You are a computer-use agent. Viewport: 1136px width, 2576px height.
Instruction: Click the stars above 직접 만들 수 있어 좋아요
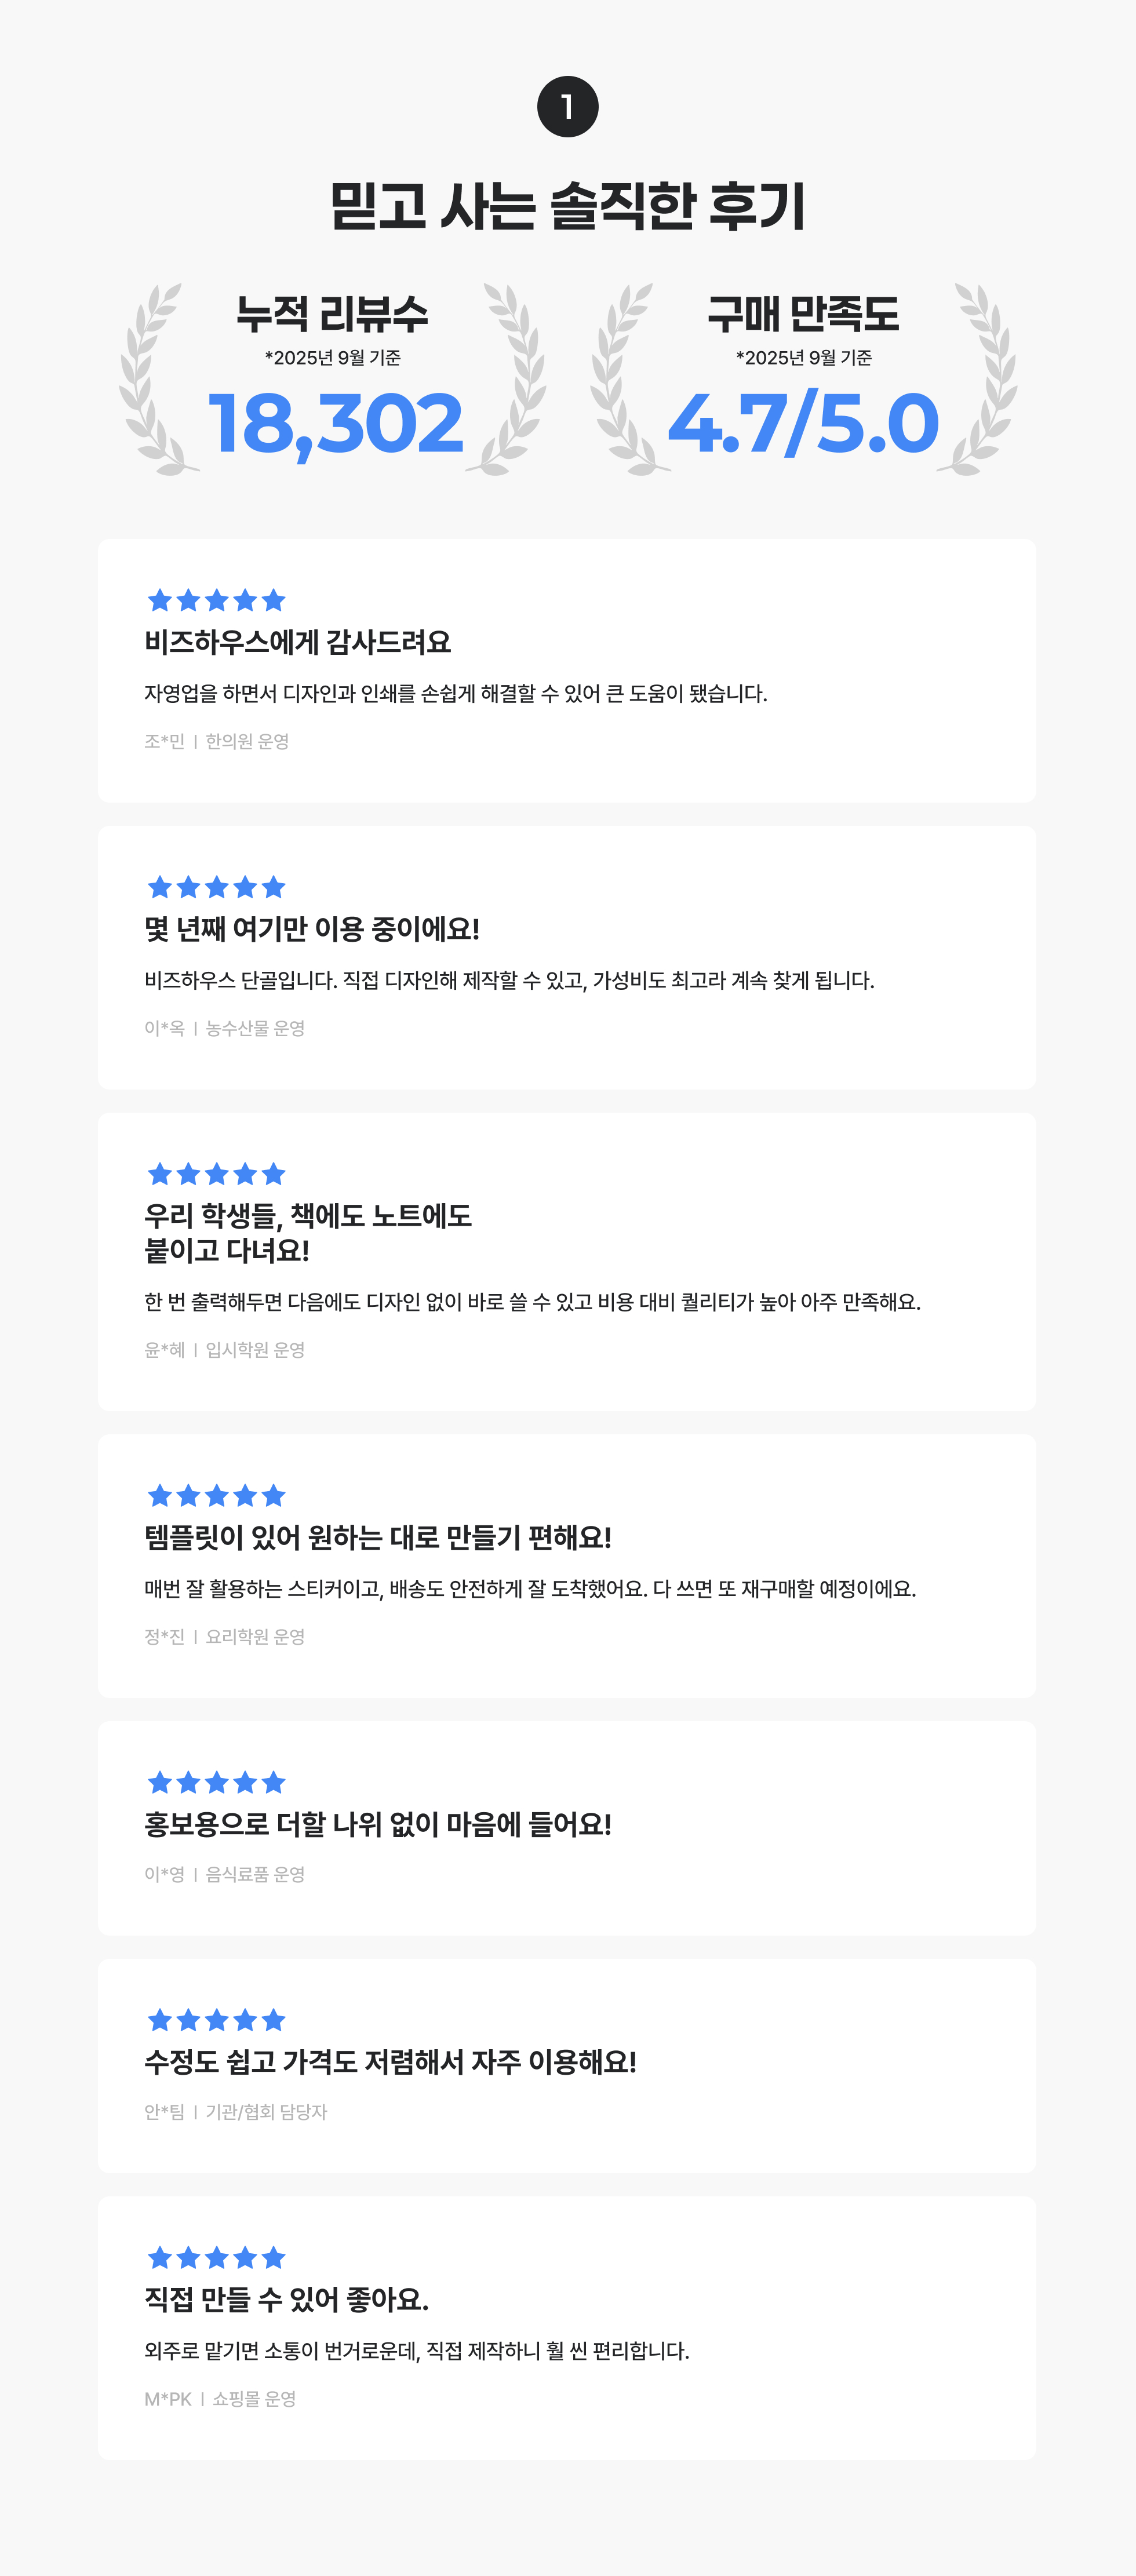[x=216, y=2258]
